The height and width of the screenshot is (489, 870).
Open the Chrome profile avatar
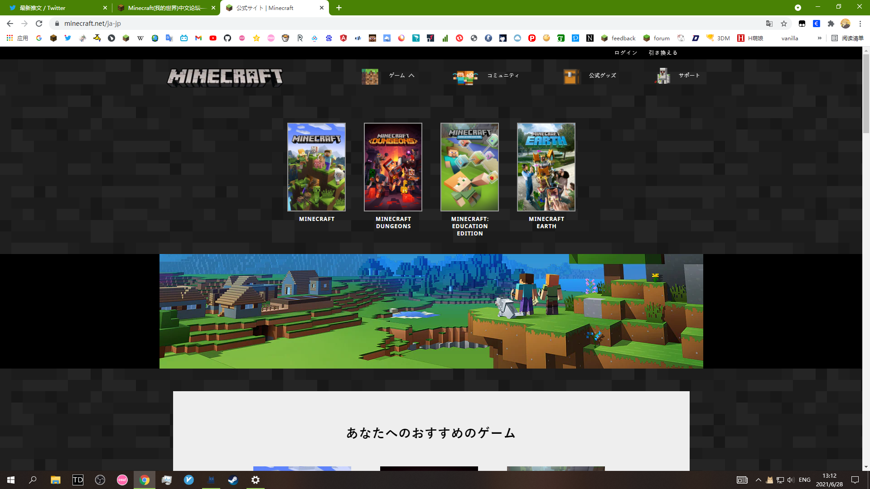846,24
